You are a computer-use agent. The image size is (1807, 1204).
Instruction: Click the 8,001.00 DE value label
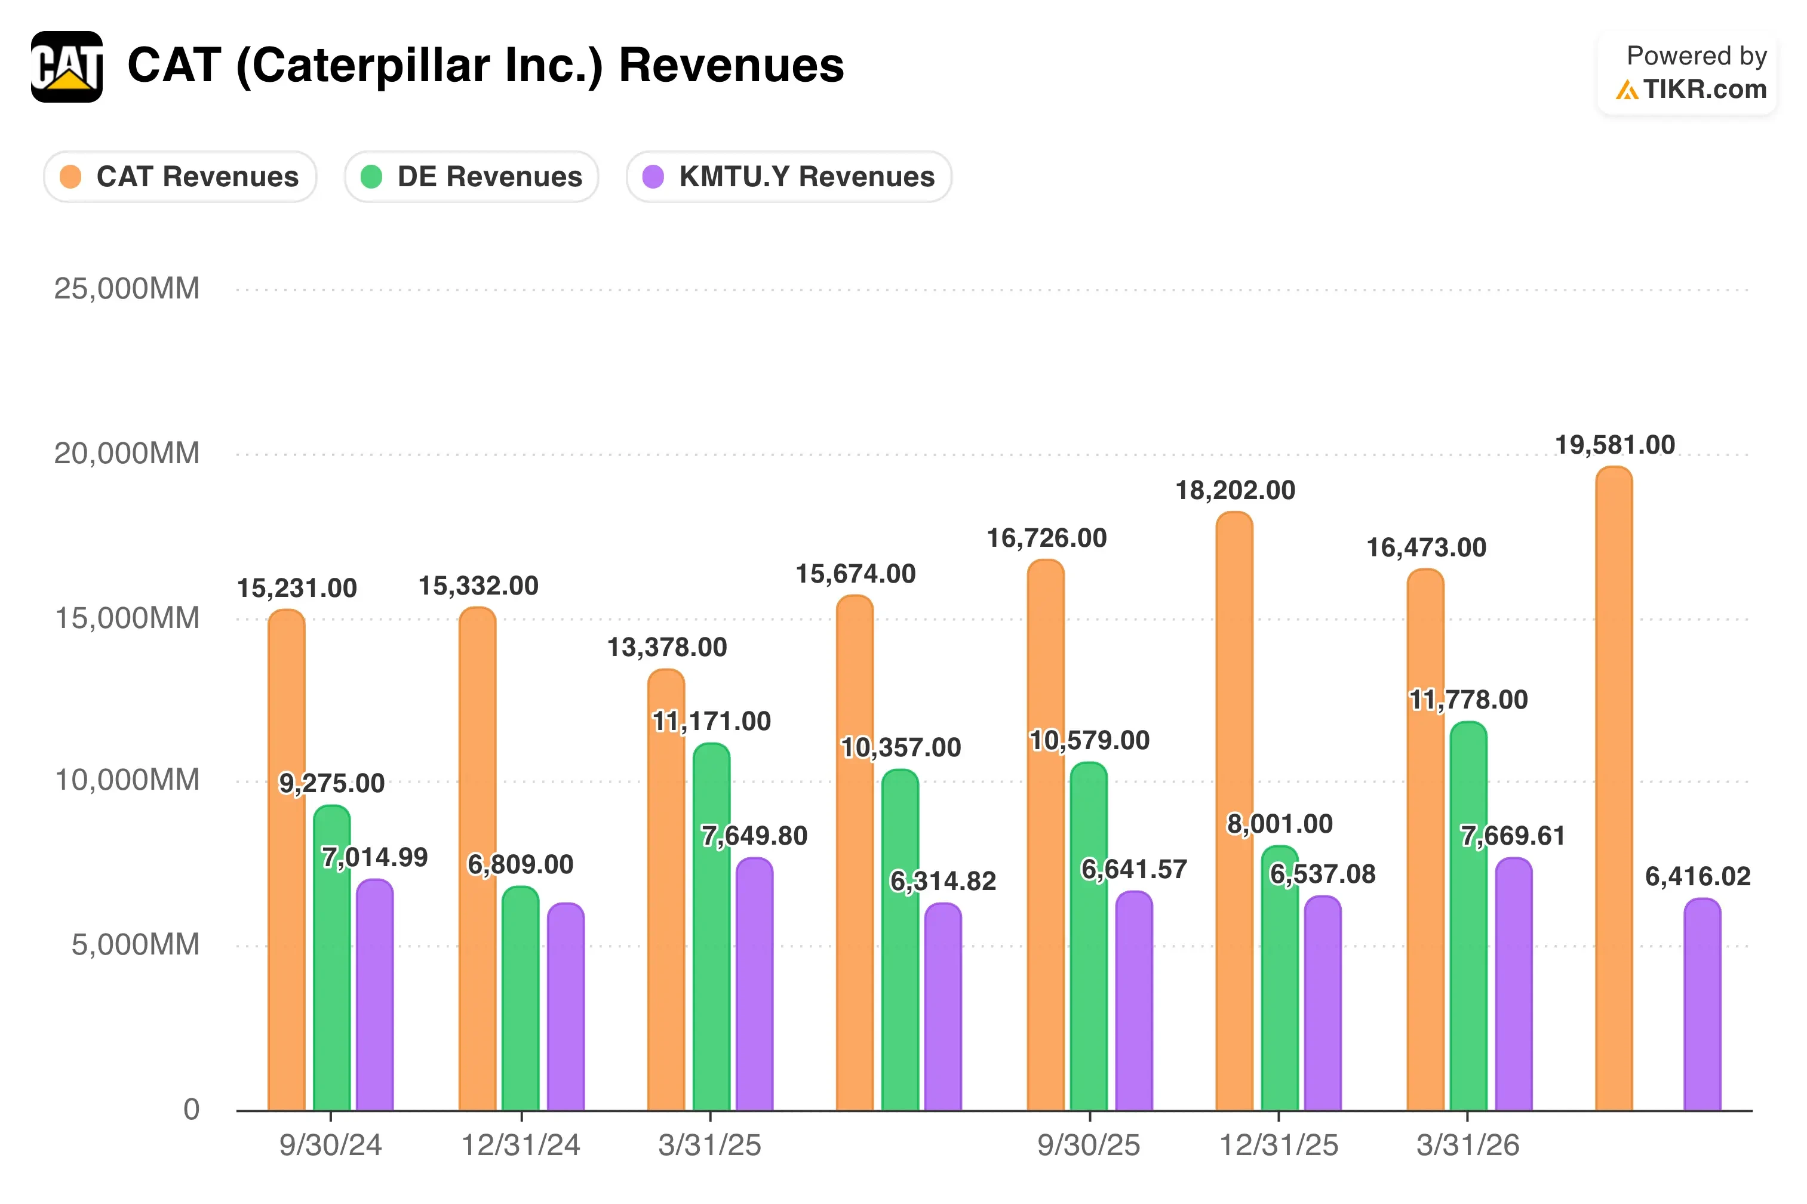(x=1280, y=825)
